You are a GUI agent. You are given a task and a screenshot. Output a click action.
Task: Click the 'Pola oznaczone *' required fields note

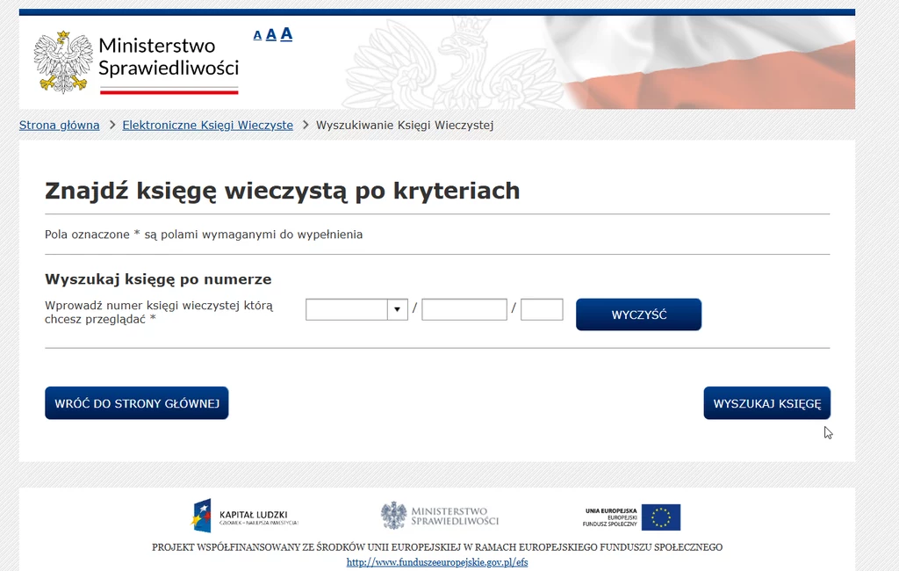(x=204, y=235)
